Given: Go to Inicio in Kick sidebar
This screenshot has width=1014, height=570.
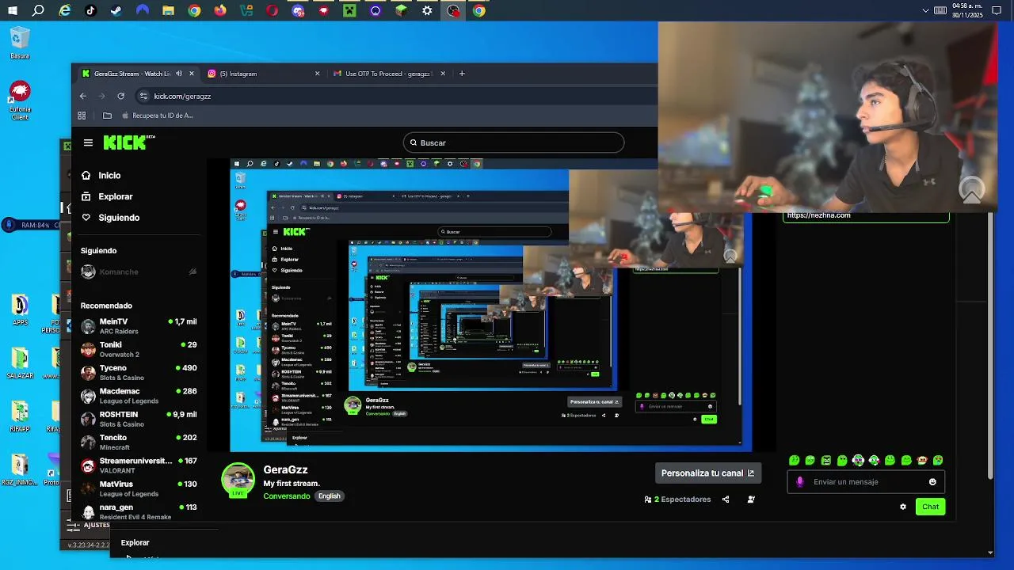Looking at the screenshot, I should 101,175.
